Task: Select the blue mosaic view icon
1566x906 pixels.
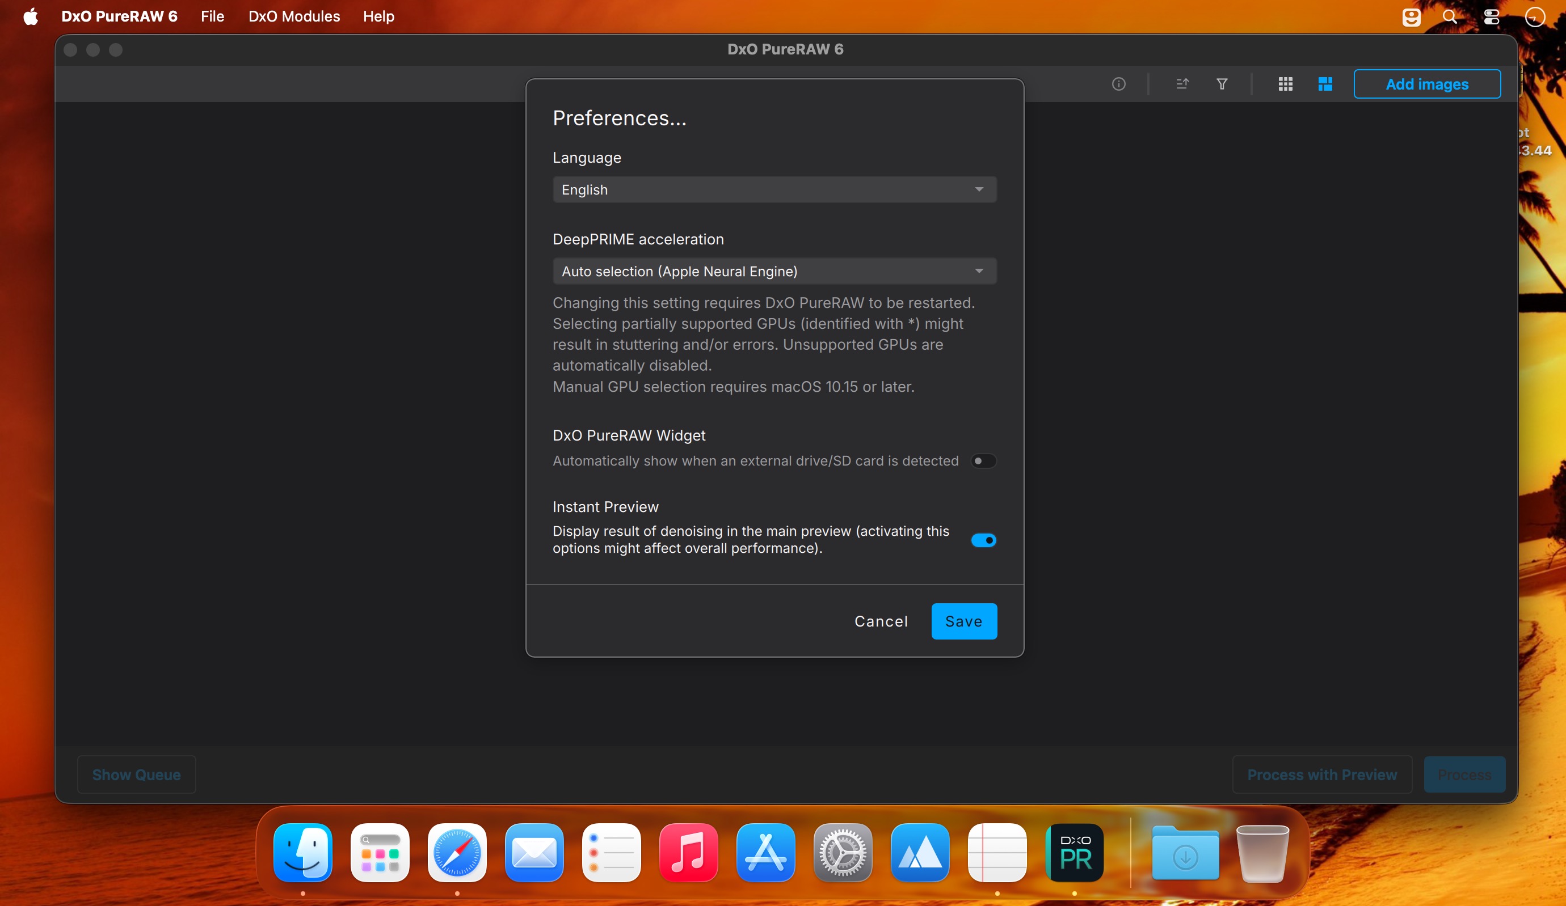Action: pyautogui.click(x=1325, y=84)
